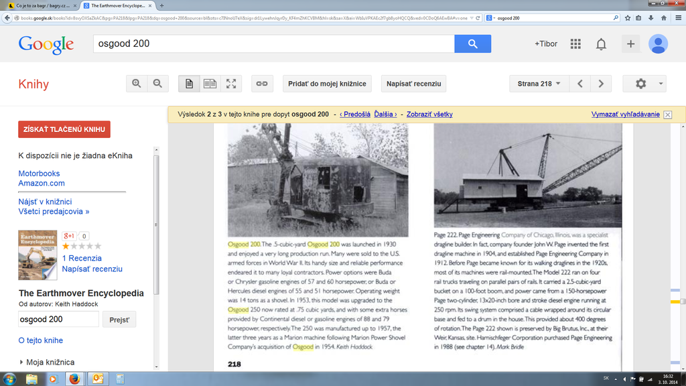The image size is (686, 386).
Task: Open the search engine selector dropdown
Action: pos(491,18)
